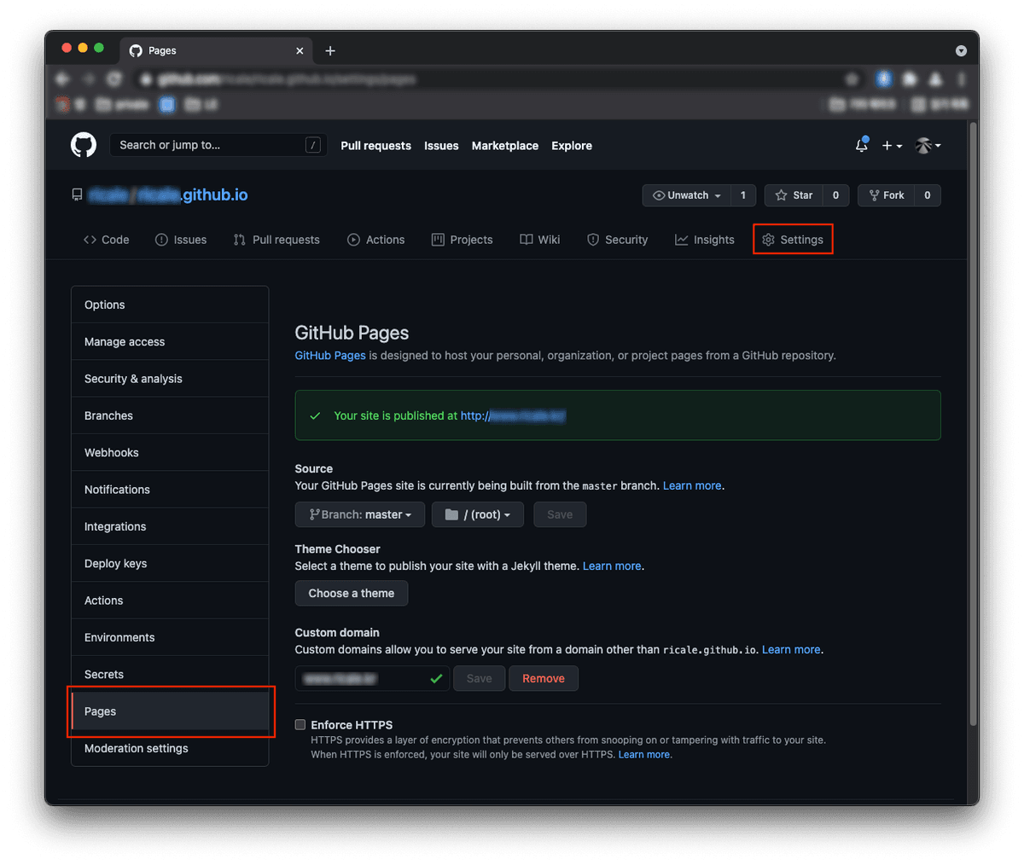Image resolution: width=1024 pixels, height=865 pixels.
Task: Open the published site URL link
Action: 513,415
